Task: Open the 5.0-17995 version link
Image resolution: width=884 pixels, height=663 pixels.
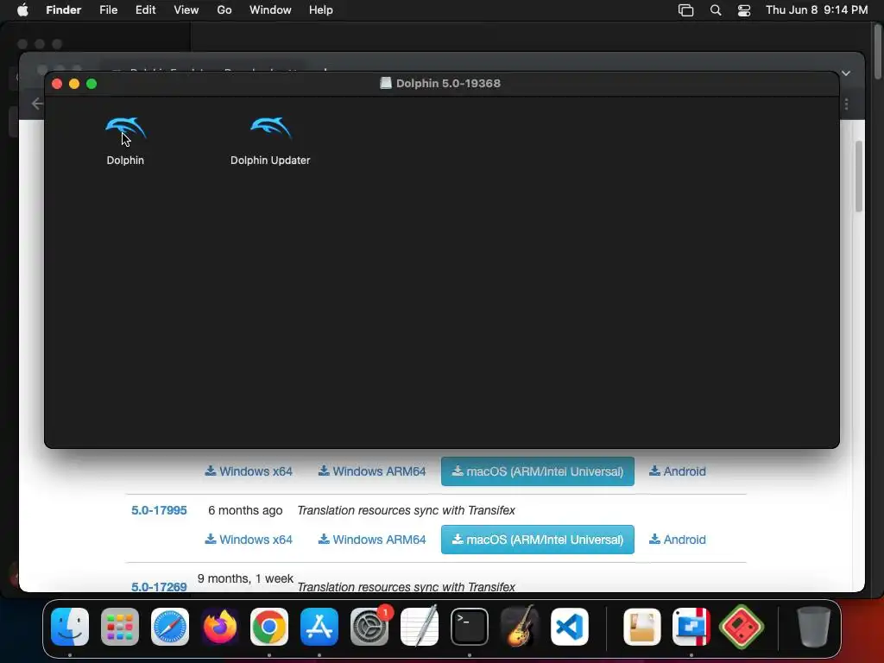Action: pos(159,510)
